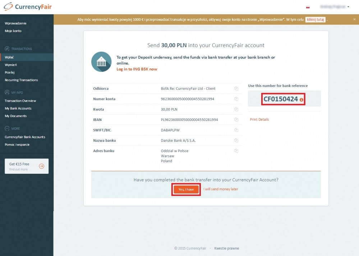Viewport: 359px width, 256px height.
Task: Click the Get €15 Free promo box
Action: click(x=27, y=166)
